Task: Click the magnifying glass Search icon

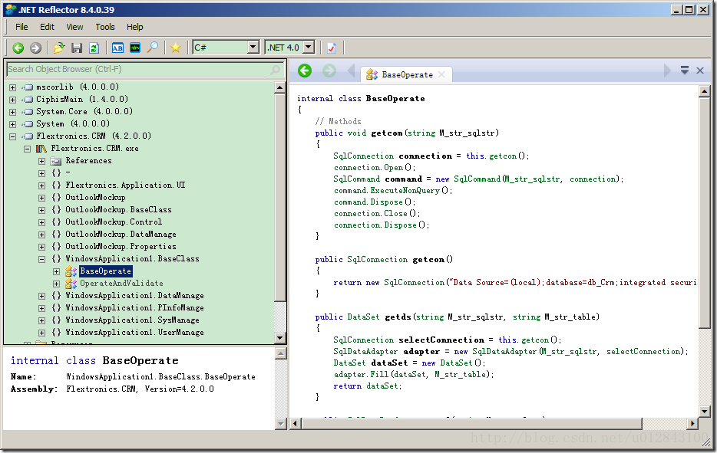Action: (153, 48)
